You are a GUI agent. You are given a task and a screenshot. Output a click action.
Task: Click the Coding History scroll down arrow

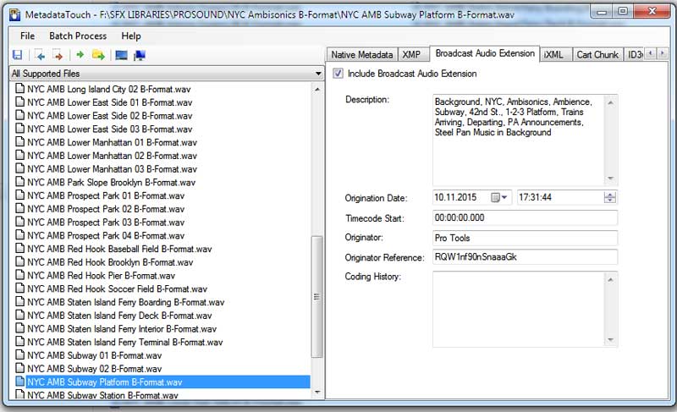click(x=610, y=339)
